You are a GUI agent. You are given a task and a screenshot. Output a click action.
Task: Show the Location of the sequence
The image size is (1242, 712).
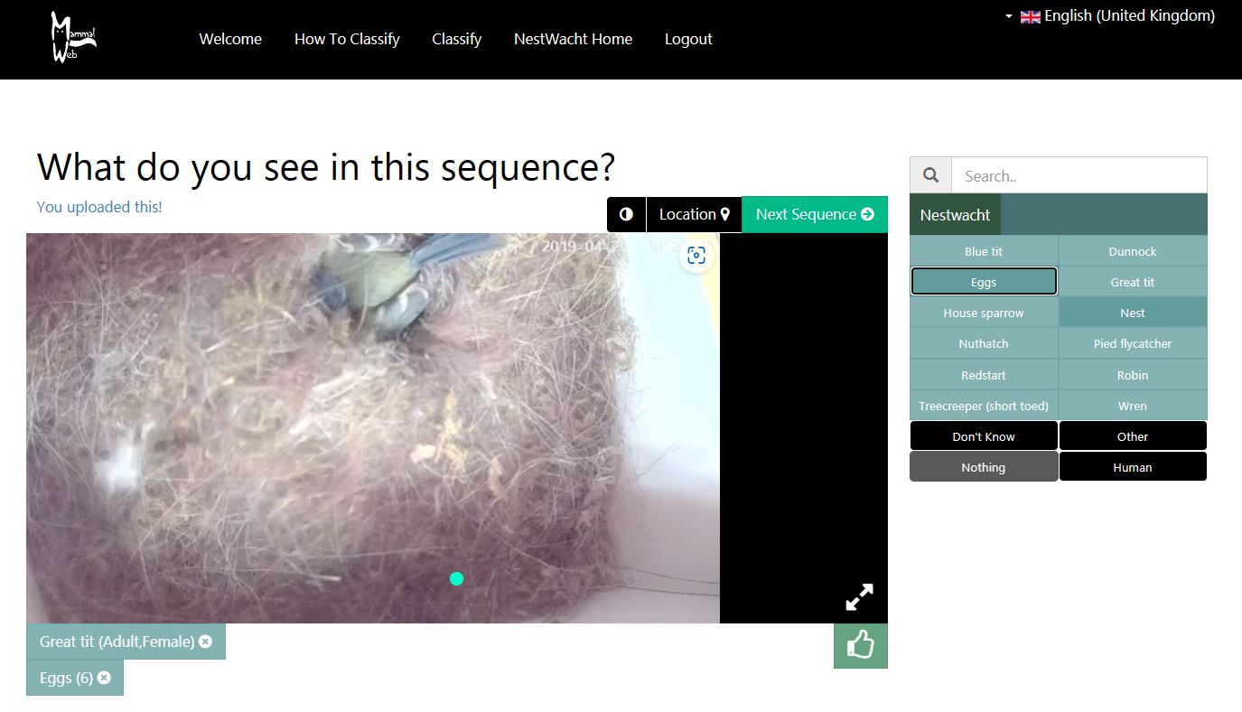pos(694,214)
